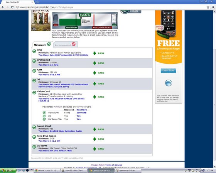Open the Privacy Policy link
The image size is (216, 173).
tap(98, 165)
